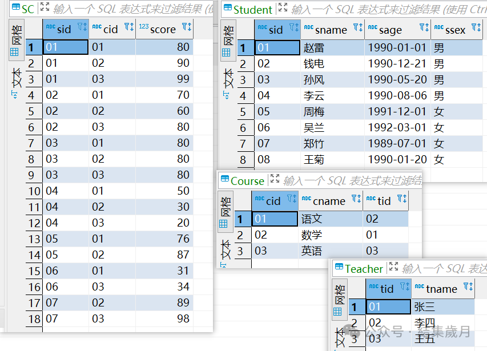The width and height of the screenshot is (487, 351).
Task: Click the course name cell 数学
Action: (x=331, y=235)
